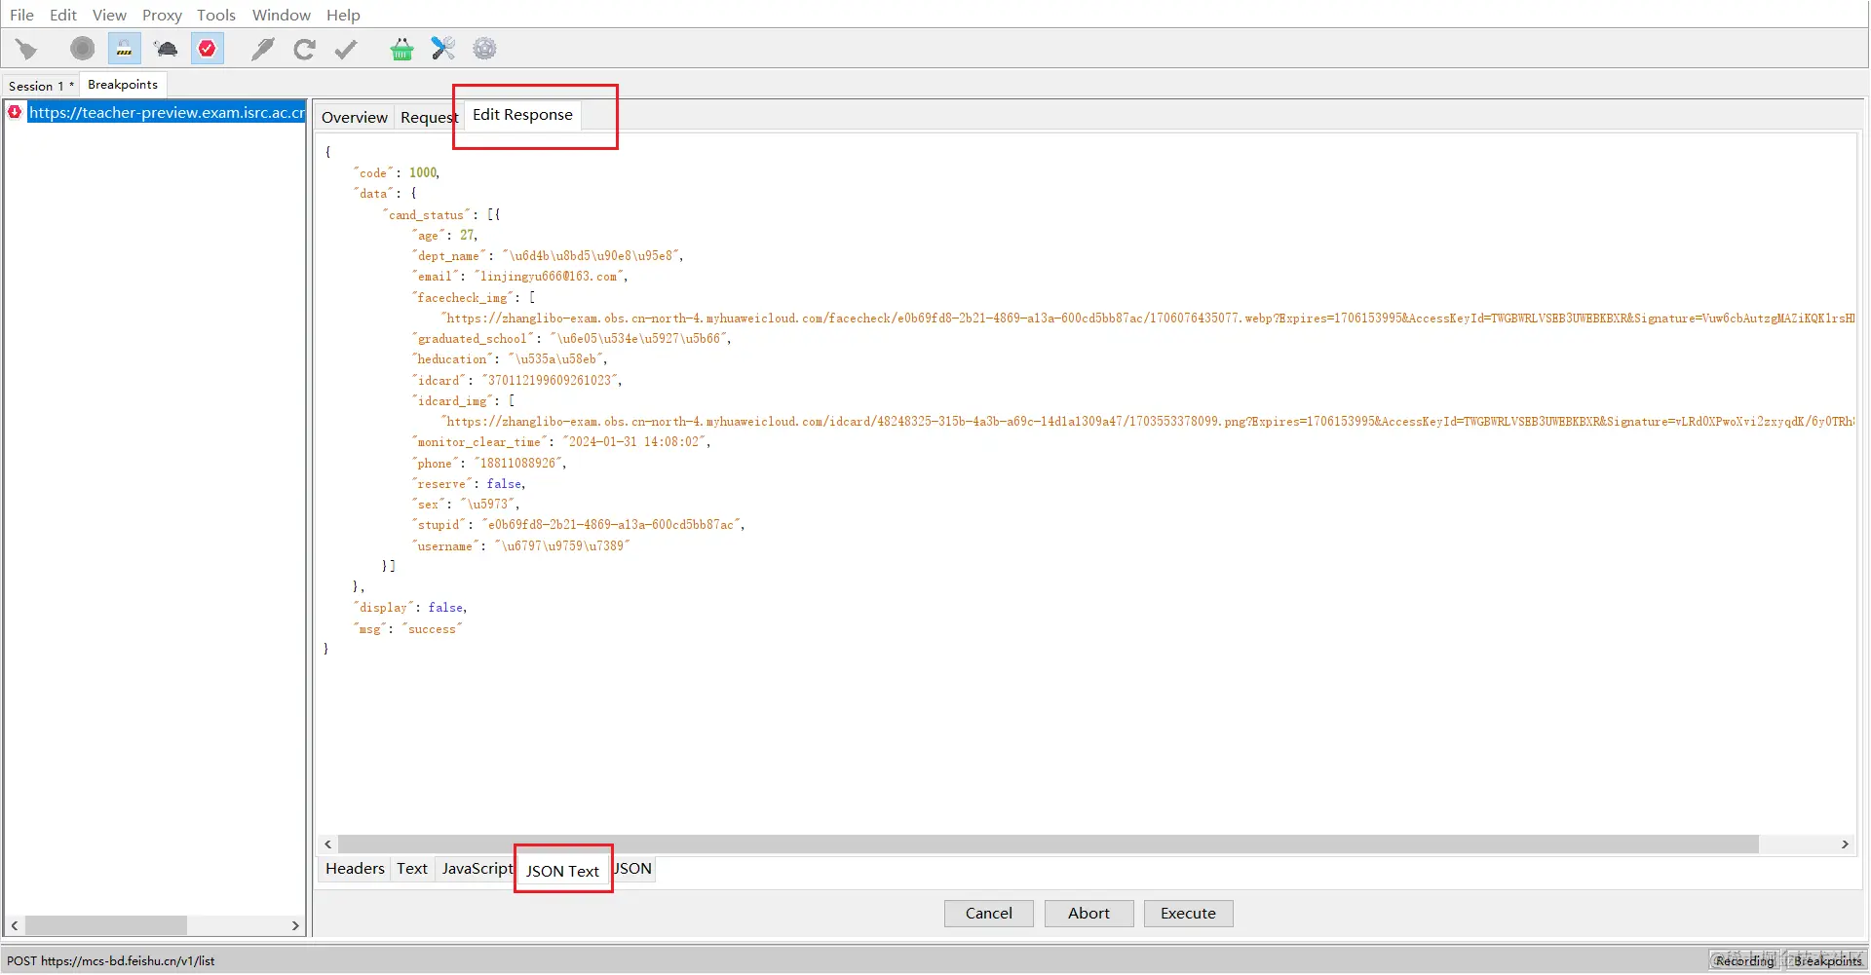Switch to the Session 1 tab
The height and width of the screenshot is (975, 1871).
(40, 86)
